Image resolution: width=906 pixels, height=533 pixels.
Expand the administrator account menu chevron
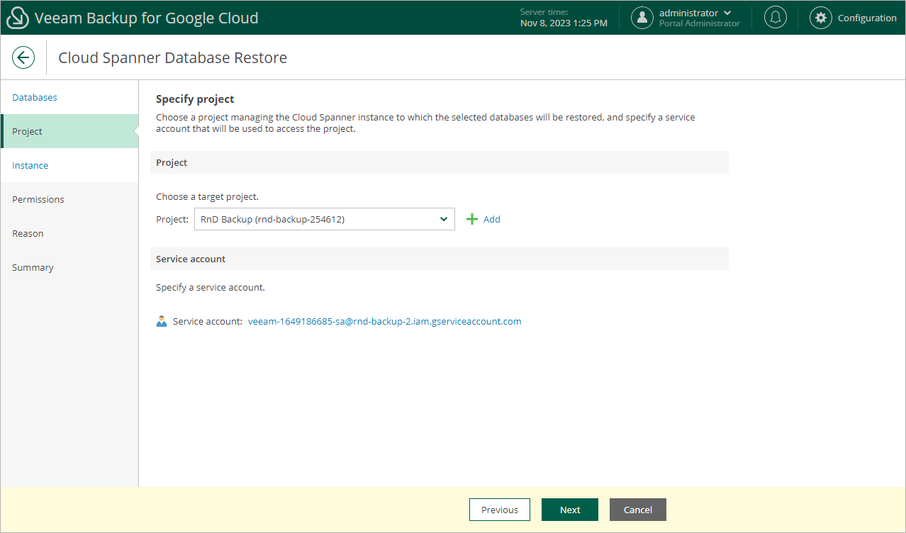[727, 13]
